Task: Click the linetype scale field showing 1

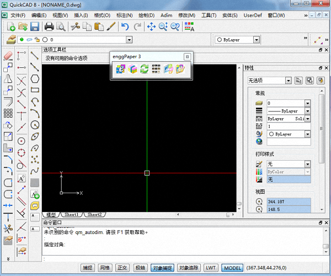Action: coord(289,126)
